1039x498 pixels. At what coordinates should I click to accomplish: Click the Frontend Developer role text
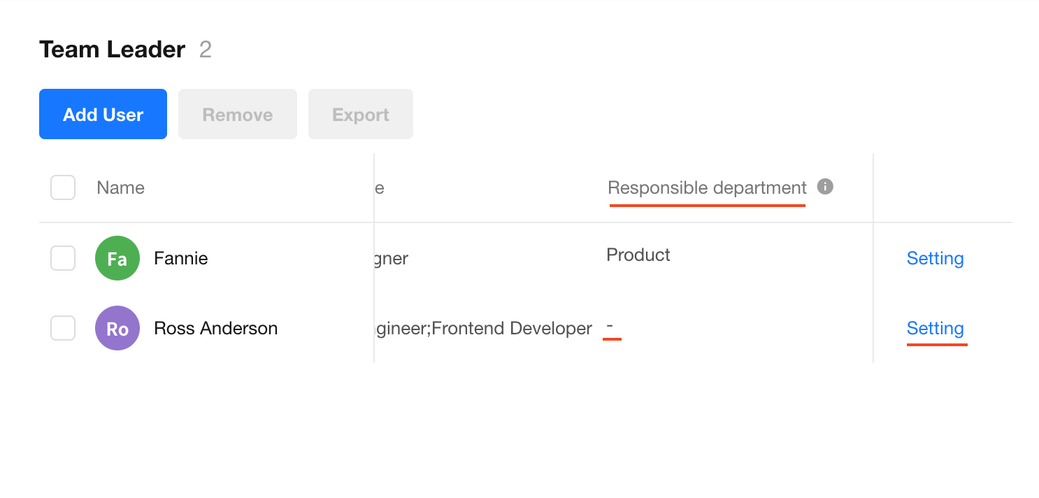512,328
